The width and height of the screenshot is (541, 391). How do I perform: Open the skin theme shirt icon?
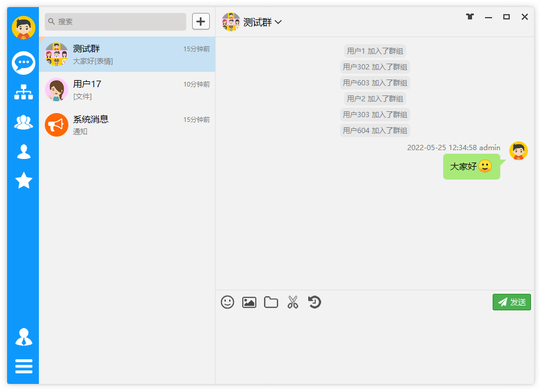(470, 16)
